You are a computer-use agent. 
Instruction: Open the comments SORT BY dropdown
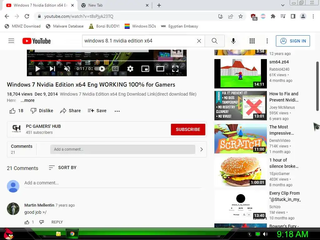[x=62, y=167]
